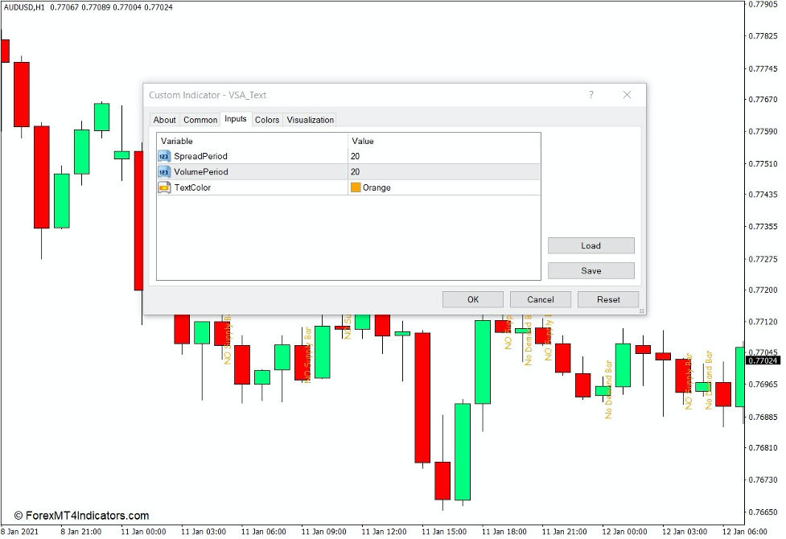Reset the indicator settings
This screenshot has width=786, height=539.
tap(607, 299)
